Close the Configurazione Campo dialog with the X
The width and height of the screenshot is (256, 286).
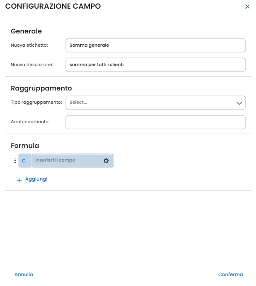(x=247, y=7)
